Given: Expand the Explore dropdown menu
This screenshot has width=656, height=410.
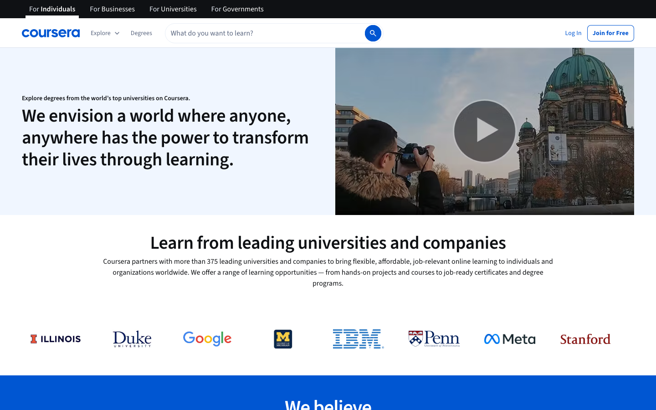Looking at the screenshot, I should [105, 33].
